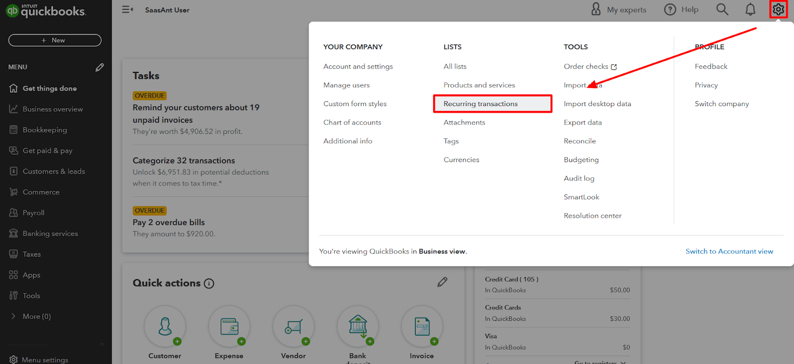The height and width of the screenshot is (364, 794).
Task: Open Chart of accounts
Action: click(x=352, y=122)
